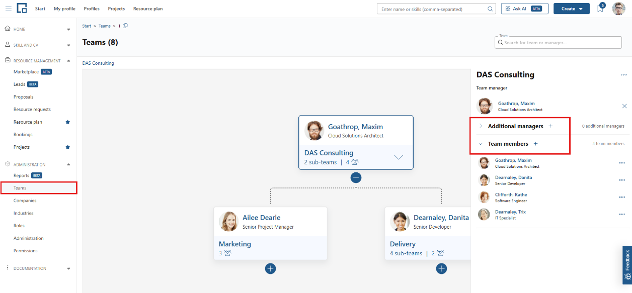Open Roles in sidebar

19,226
